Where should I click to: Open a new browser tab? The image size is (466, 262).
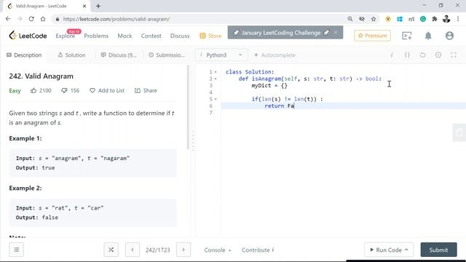pos(98,6)
